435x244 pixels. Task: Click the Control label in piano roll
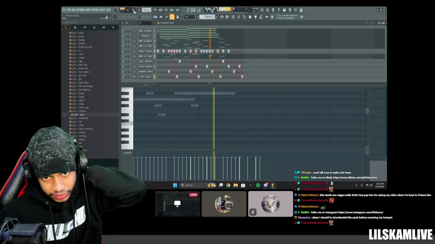127,153
